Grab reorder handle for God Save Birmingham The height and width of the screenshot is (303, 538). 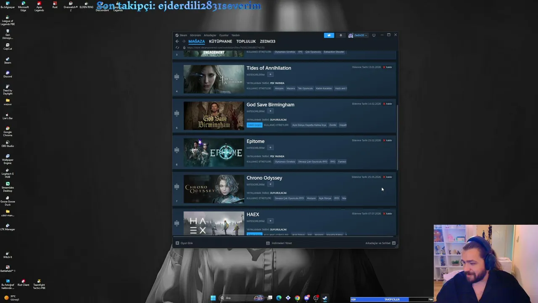tap(177, 113)
